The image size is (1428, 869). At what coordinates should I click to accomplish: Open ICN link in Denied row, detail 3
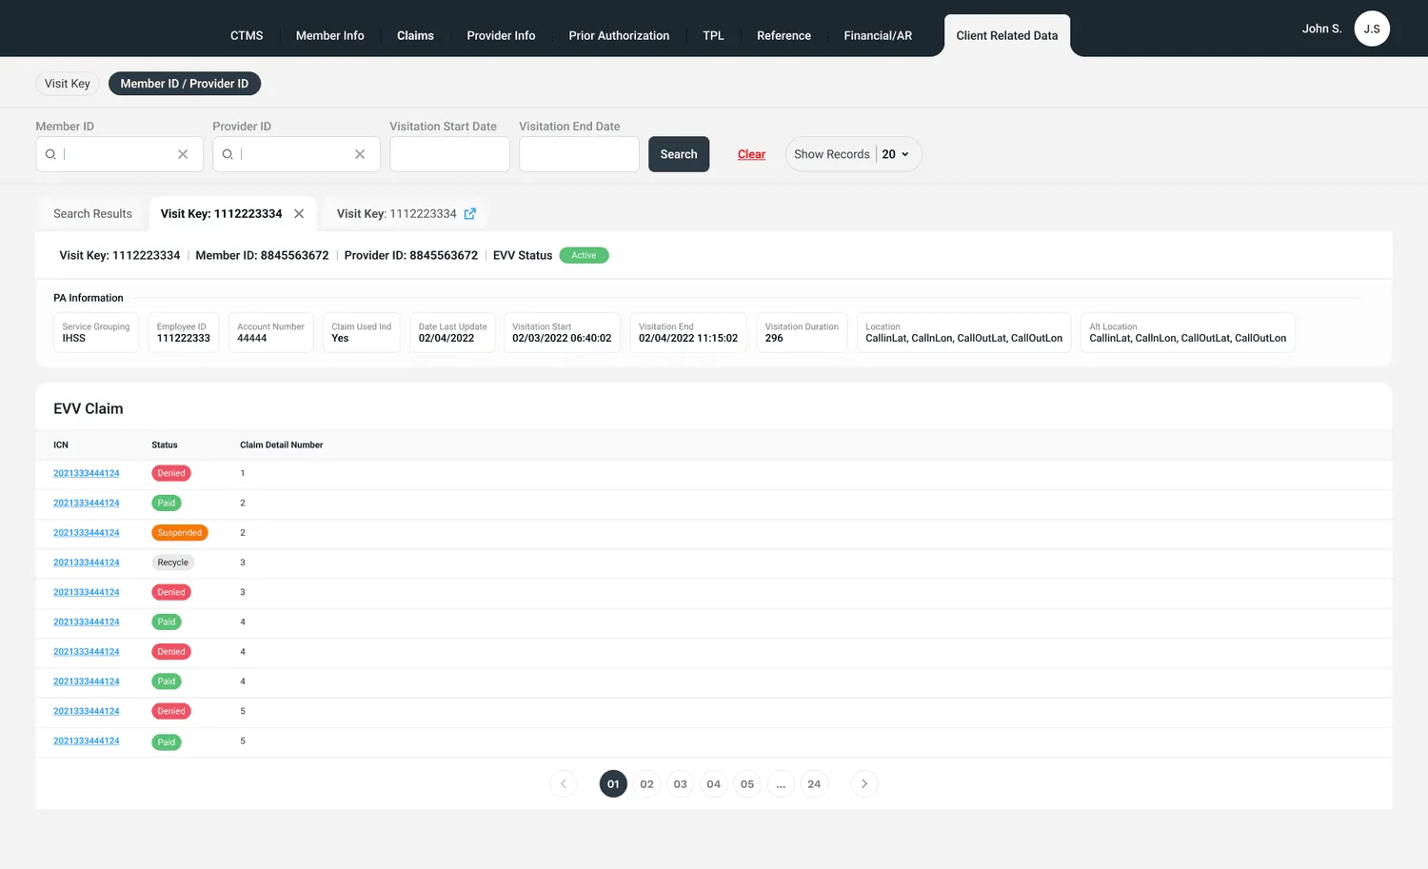click(x=87, y=592)
